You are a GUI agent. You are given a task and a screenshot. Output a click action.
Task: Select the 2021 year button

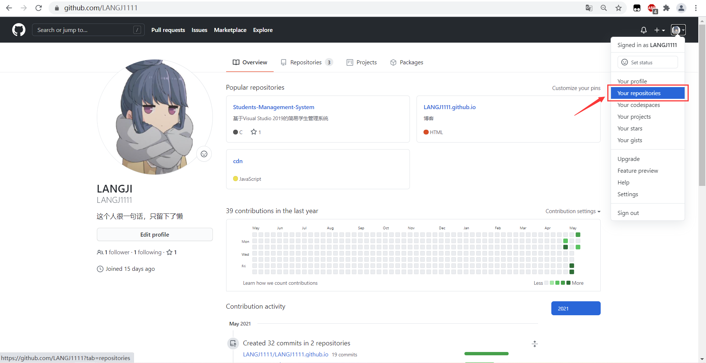click(x=576, y=308)
